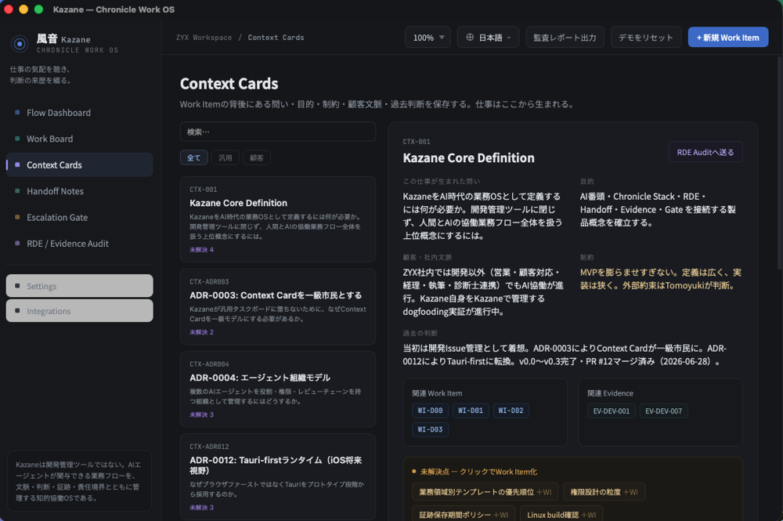
Task: Click Context Cards breadcrumb text
Action: tap(276, 38)
